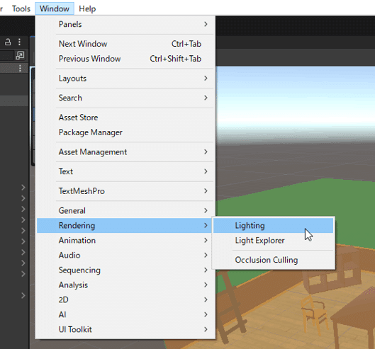Click the maximize/popout icon in left panel
This screenshot has height=349, width=375.
pyautogui.click(x=20, y=55)
